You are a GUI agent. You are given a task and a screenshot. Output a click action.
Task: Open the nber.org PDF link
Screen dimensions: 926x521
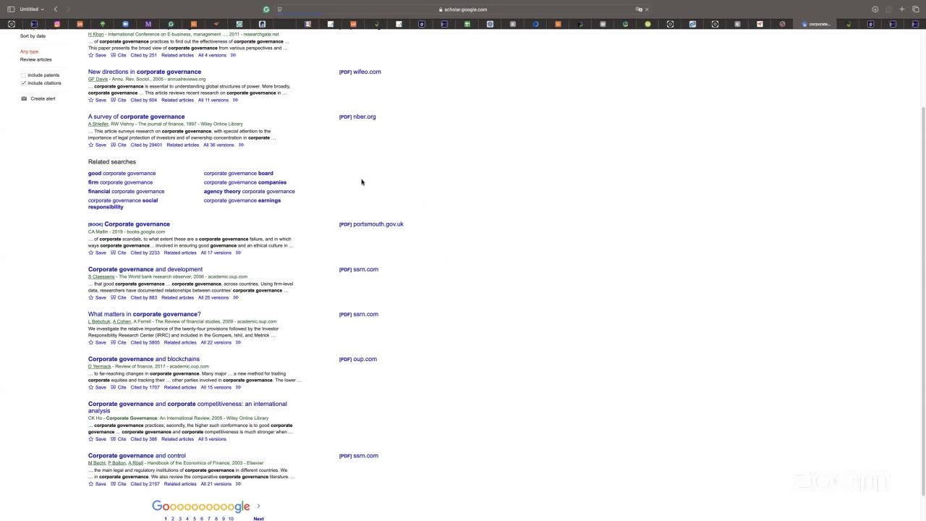point(357,117)
